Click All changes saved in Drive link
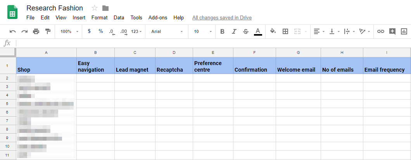411x160 pixels. point(222,17)
